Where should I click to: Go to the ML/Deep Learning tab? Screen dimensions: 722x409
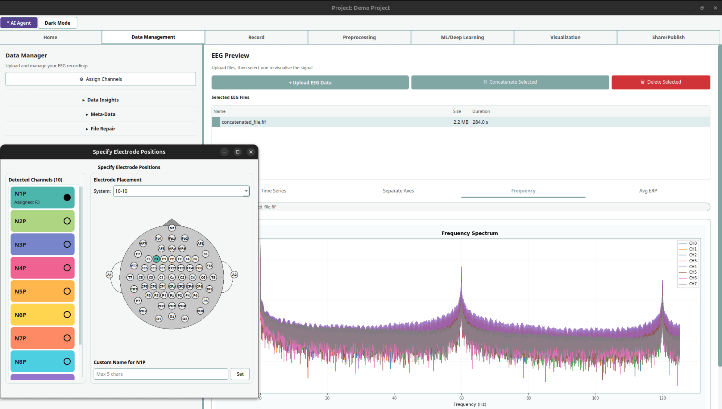(463, 37)
